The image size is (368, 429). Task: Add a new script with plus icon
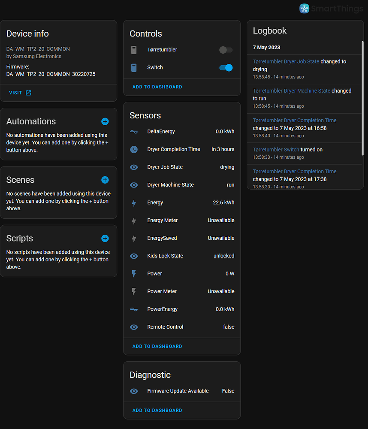[105, 239]
